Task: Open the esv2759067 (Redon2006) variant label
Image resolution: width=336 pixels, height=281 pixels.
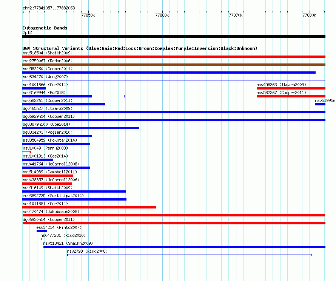Action: point(48,61)
